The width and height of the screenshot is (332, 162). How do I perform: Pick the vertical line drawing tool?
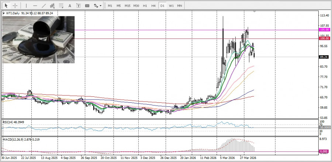[x=26, y=6]
